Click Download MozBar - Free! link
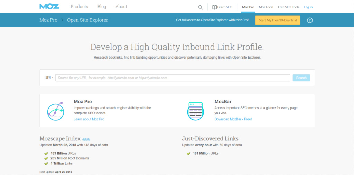Image resolution: width=354 pixels, height=175 pixels. 233,119
